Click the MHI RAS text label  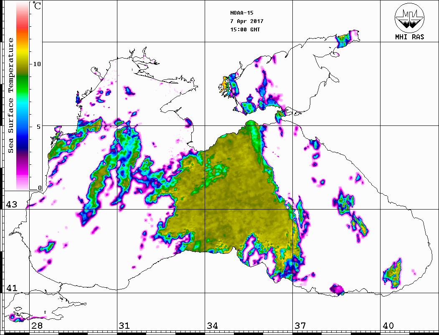pos(410,37)
